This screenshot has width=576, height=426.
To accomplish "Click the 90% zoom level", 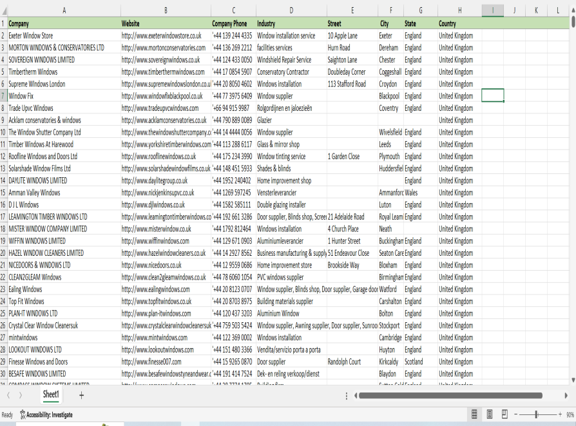I will [570, 414].
